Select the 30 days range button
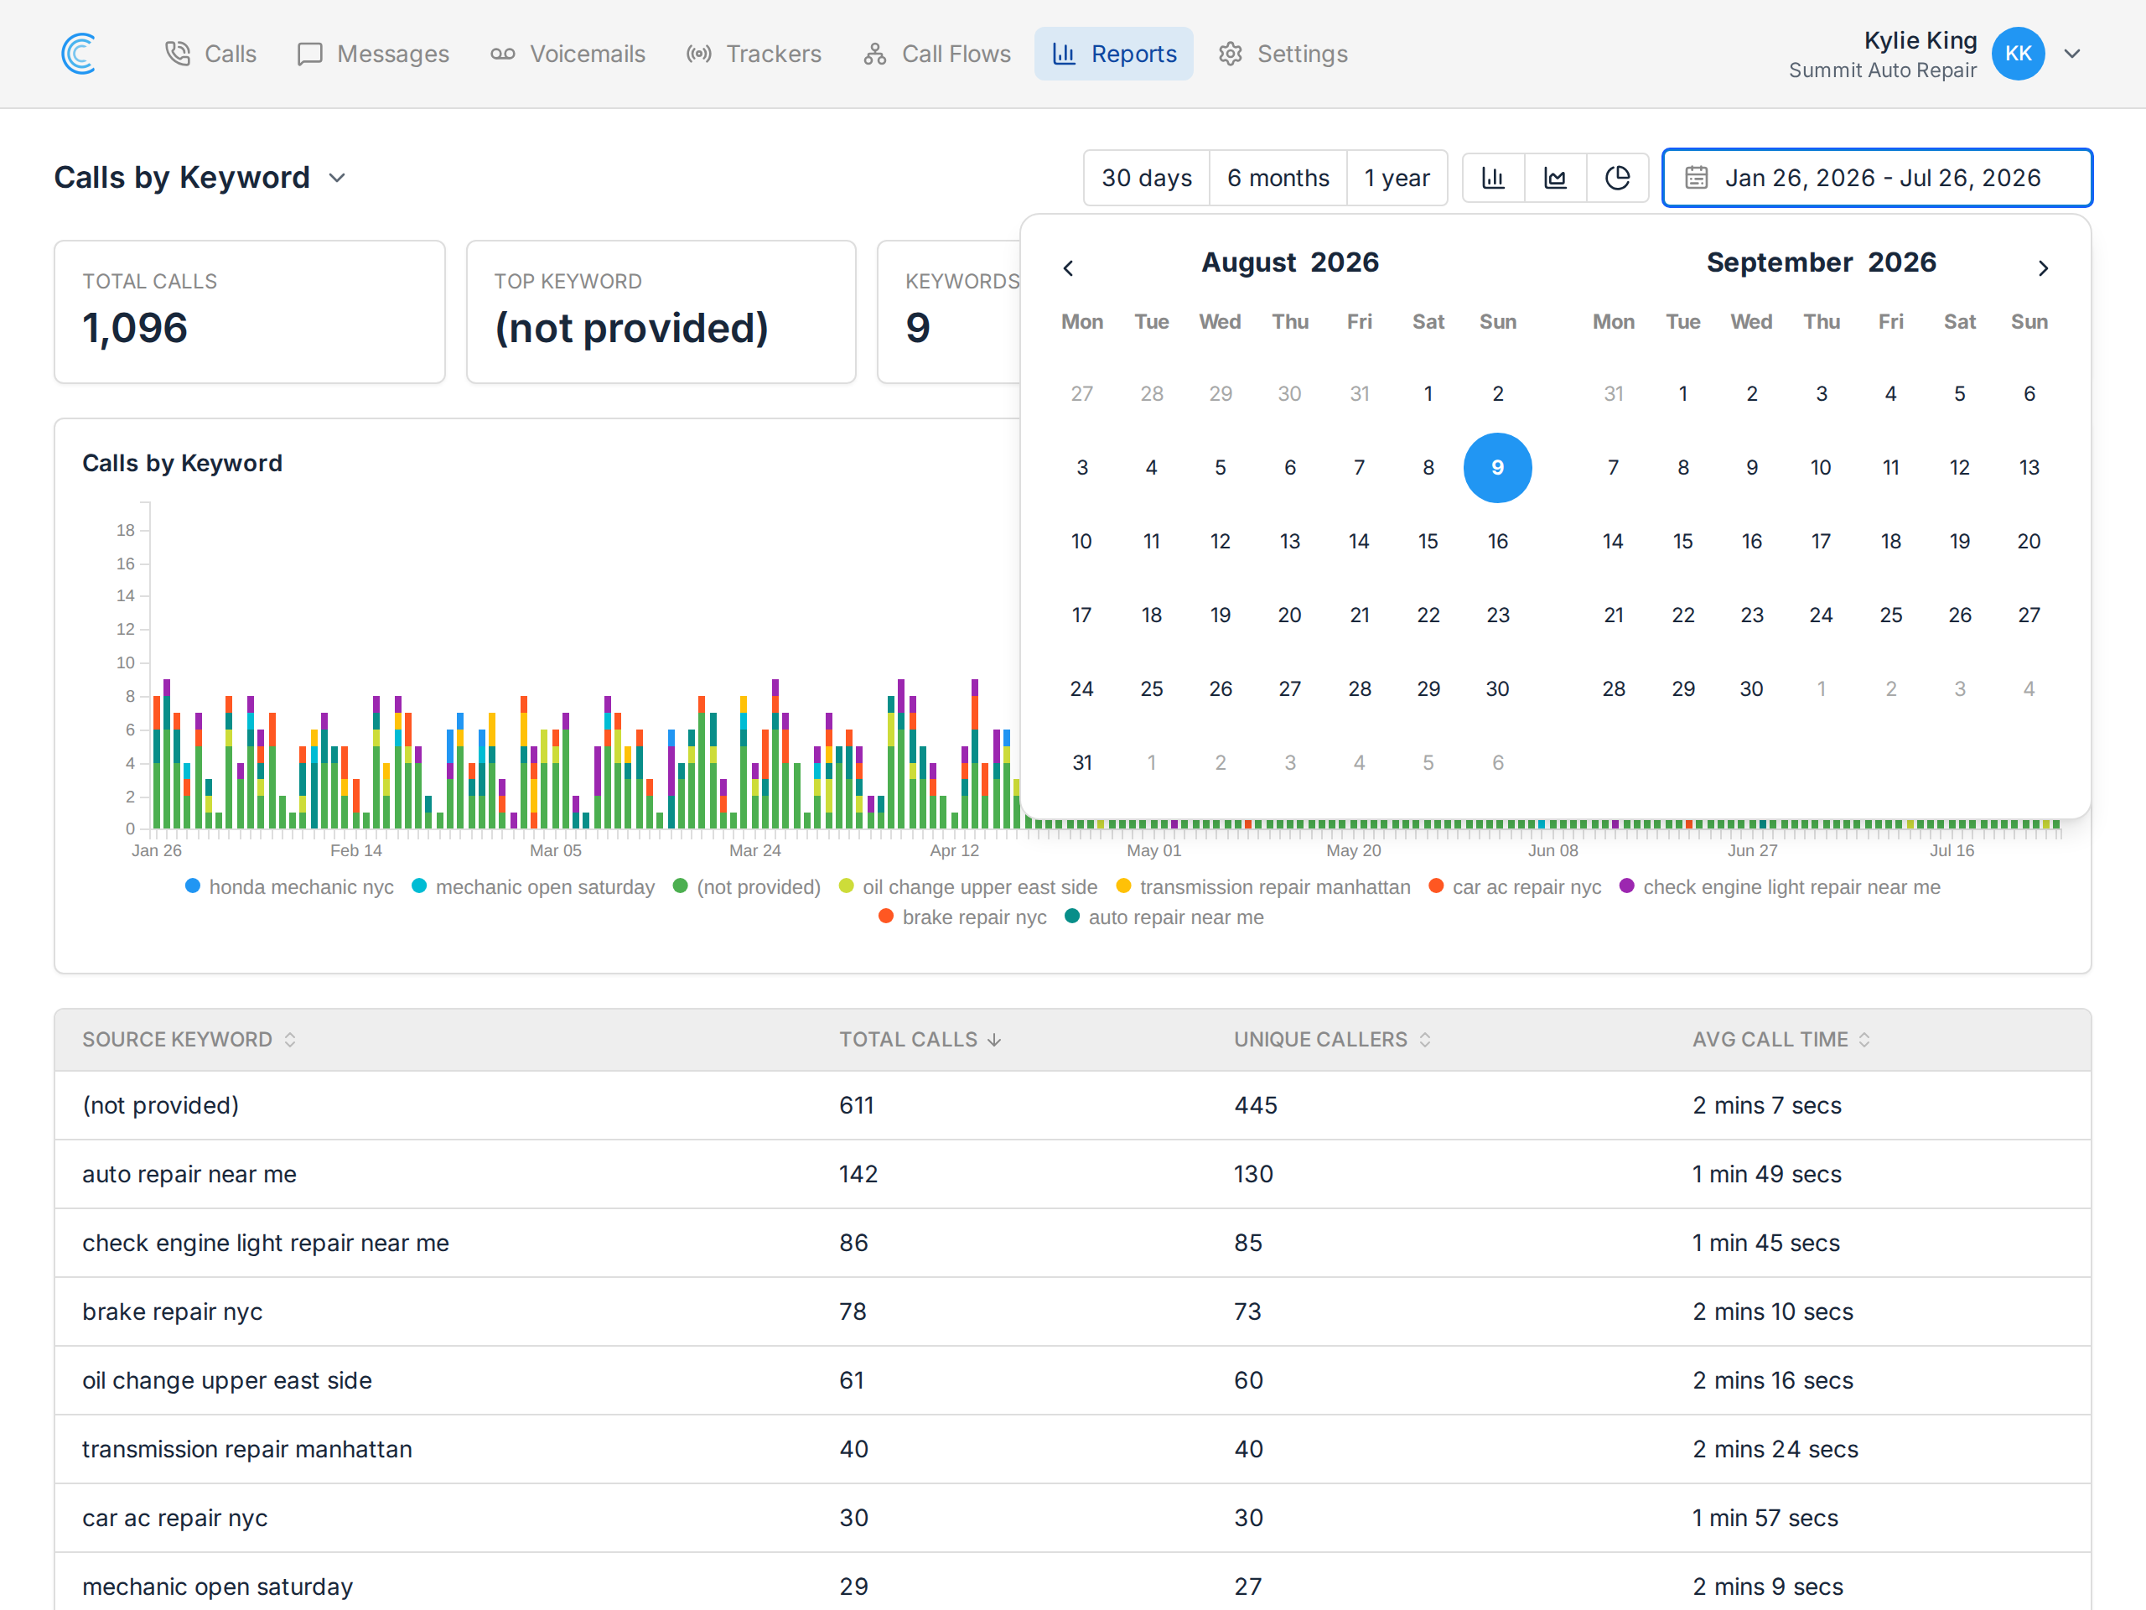The height and width of the screenshot is (1610, 2146). (x=1146, y=178)
